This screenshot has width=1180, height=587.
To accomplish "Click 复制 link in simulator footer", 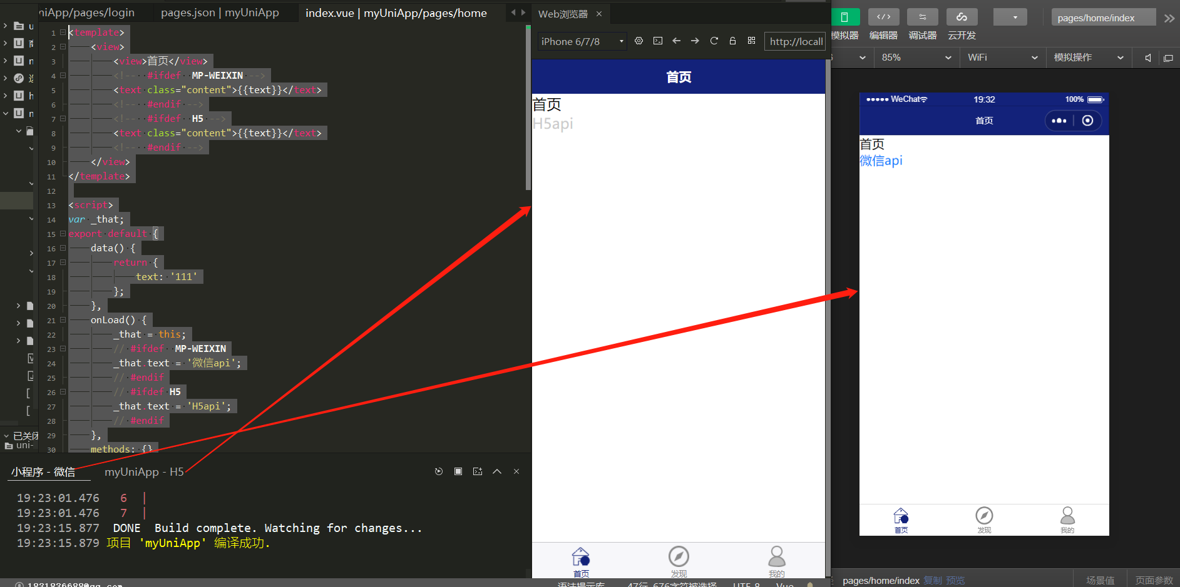I will (x=933, y=580).
